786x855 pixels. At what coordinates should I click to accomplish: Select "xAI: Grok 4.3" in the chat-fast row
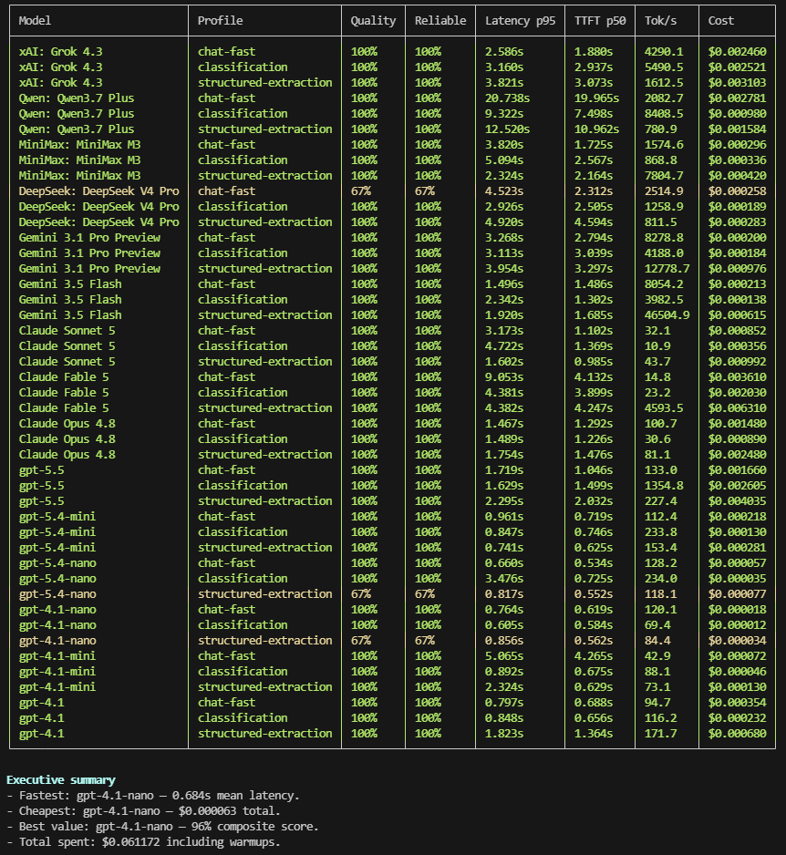click(x=60, y=52)
